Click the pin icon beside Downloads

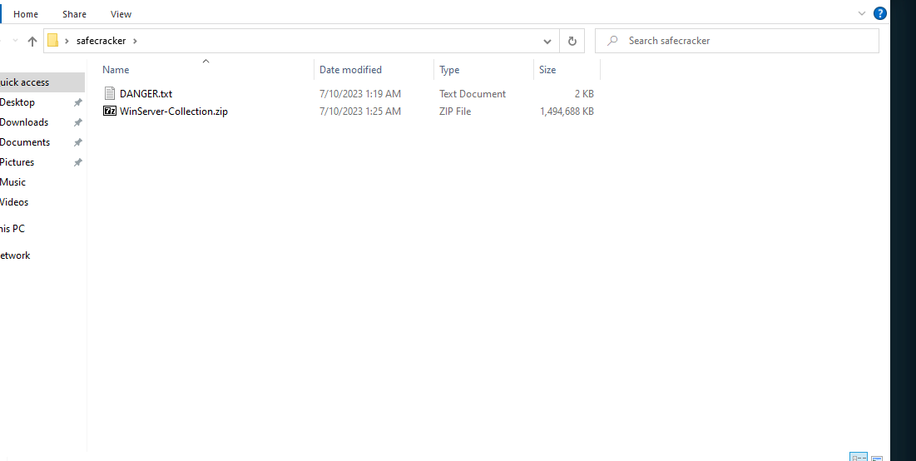click(x=77, y=122)
